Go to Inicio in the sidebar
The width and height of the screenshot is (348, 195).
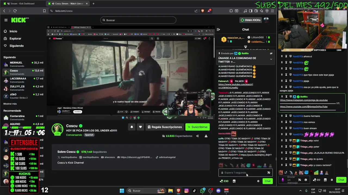click(x=13, y=31)
